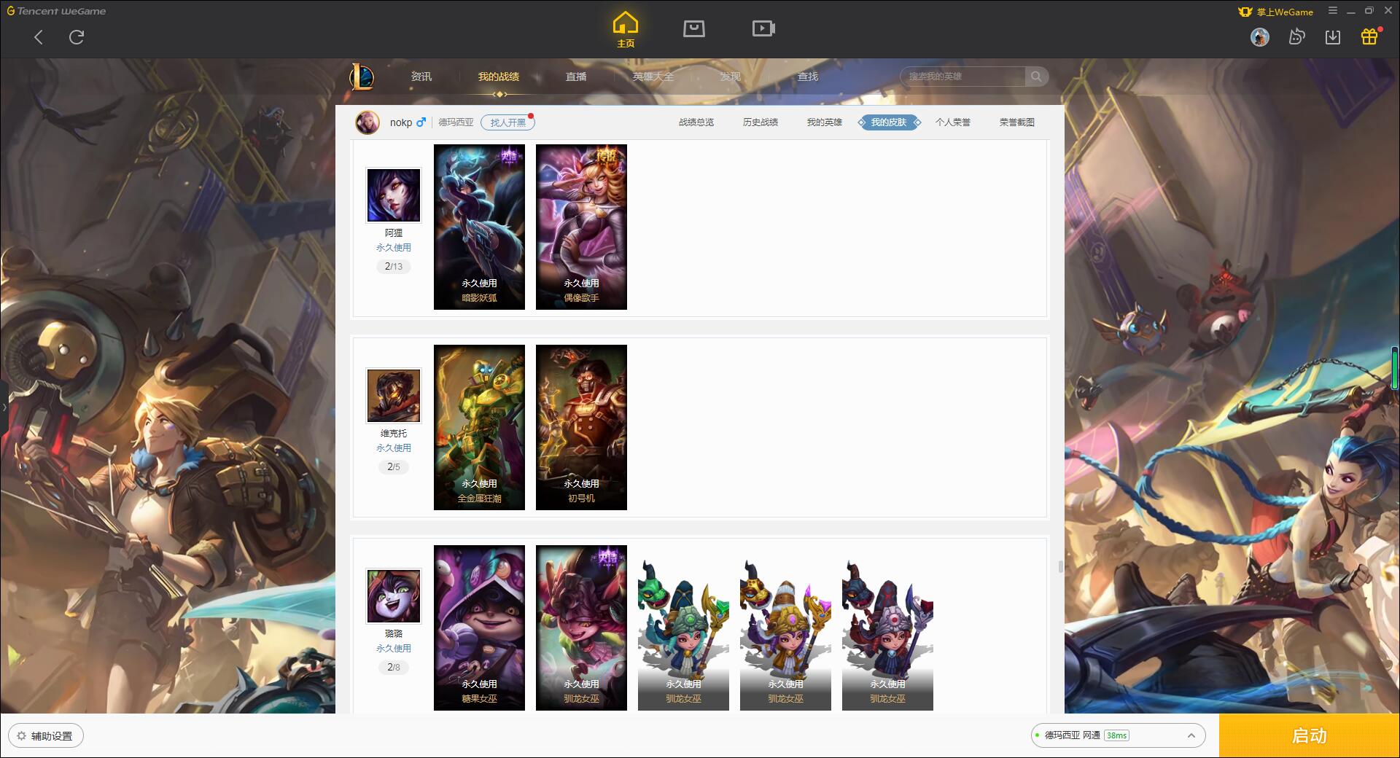This screenshot has height=758, width=1400.
Task: Open the 初号机 skin card
Action: click(581, 427)
